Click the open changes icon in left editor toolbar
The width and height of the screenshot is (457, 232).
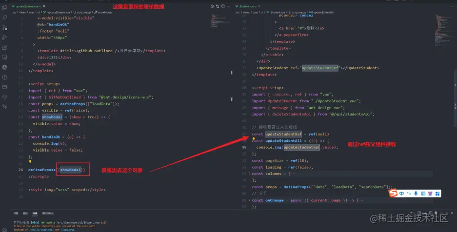tap(218, 6)
